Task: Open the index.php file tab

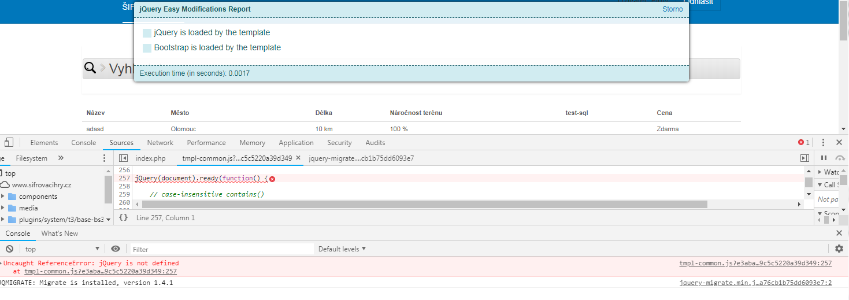Action: coord(150,158)
